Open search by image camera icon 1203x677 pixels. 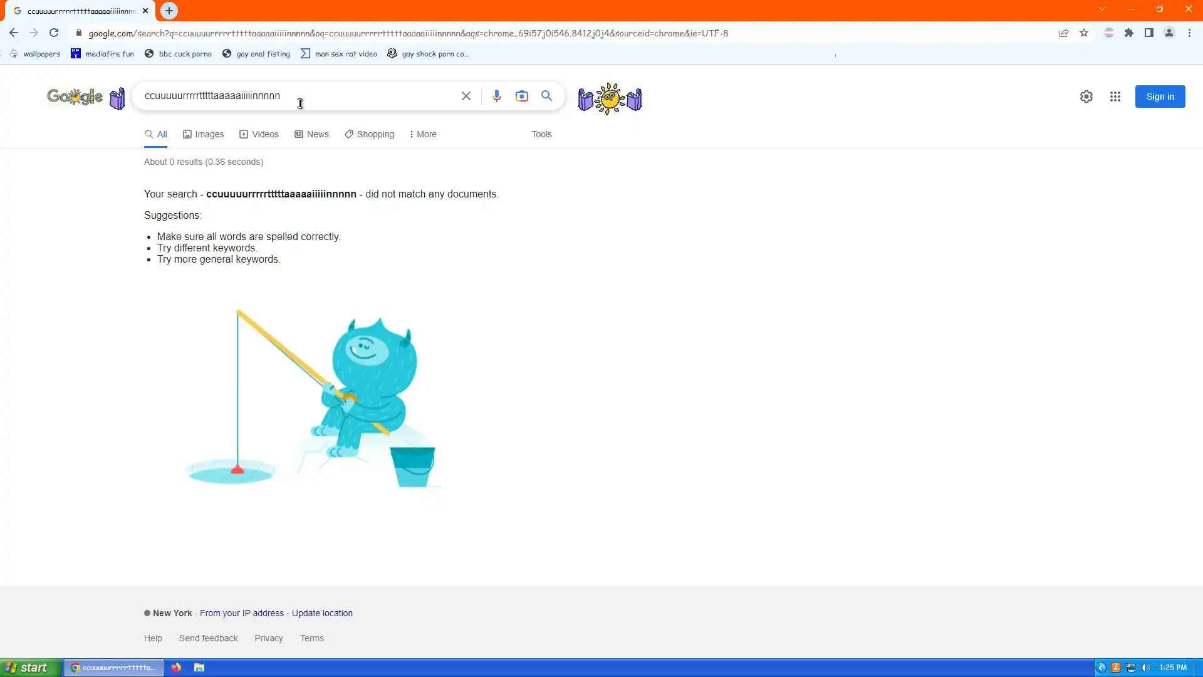pyautogui.click(x=521, y=96)
